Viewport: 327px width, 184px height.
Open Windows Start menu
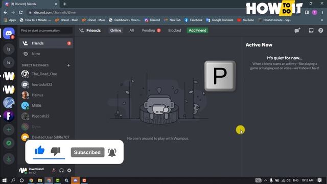[x=4, y=180]
